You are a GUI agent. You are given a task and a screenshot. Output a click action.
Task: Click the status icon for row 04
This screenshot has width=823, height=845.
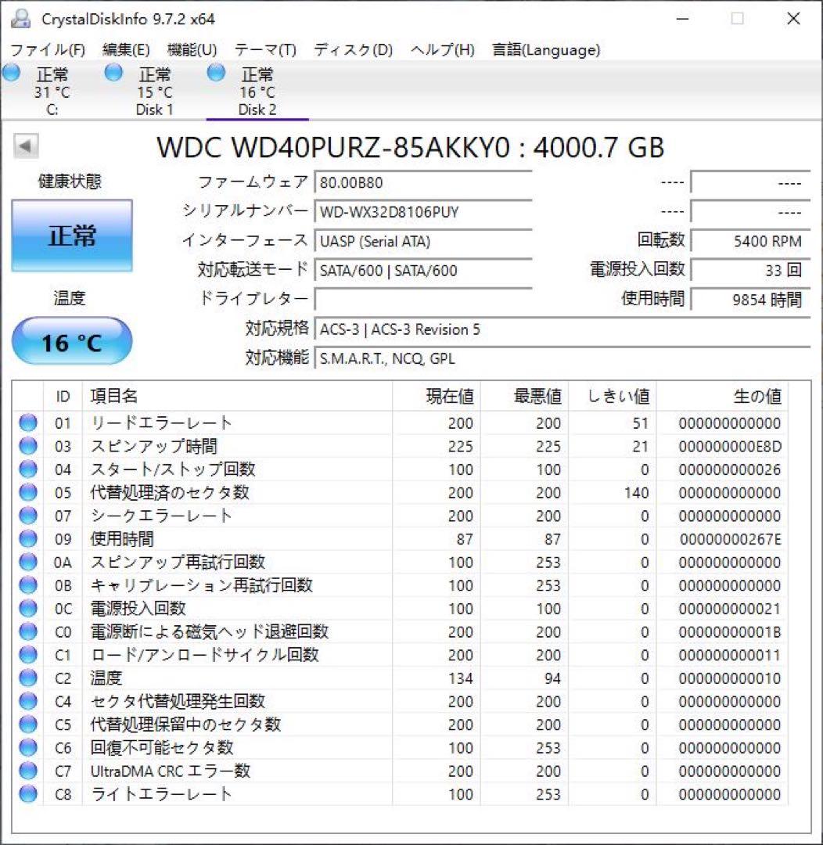28,469
